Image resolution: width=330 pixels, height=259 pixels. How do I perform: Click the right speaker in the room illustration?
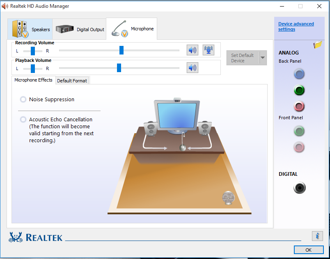pos(205,128)
